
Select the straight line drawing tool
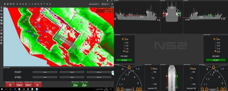coord(30,4)
